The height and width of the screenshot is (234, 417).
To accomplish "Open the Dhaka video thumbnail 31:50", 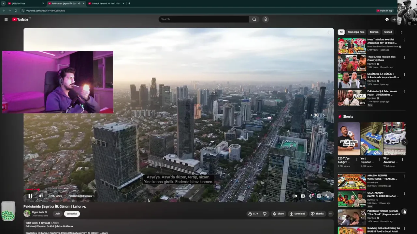I will pyautogui.click(x=352, y=63).
